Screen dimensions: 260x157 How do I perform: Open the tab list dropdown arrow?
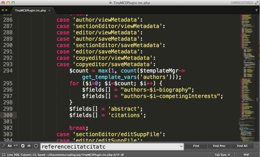[256, 10]
